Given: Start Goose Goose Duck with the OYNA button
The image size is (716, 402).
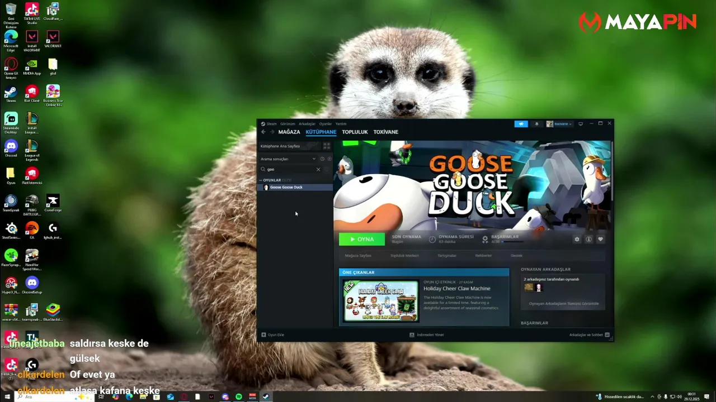Looking at the screenshot, I should click(x=362, y=239).
